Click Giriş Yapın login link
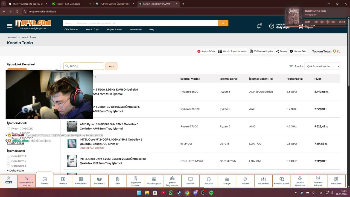 coord(283,28)
